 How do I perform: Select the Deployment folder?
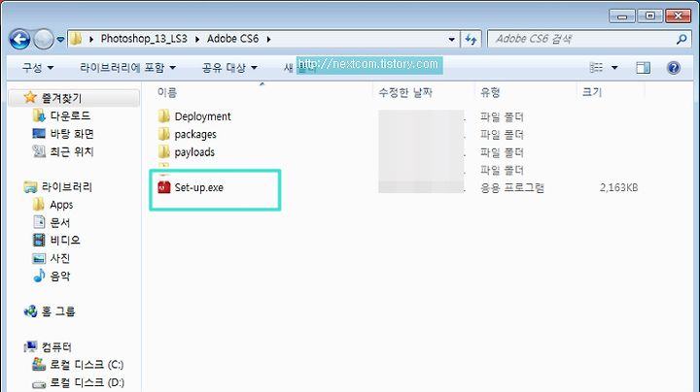(194, 116)
